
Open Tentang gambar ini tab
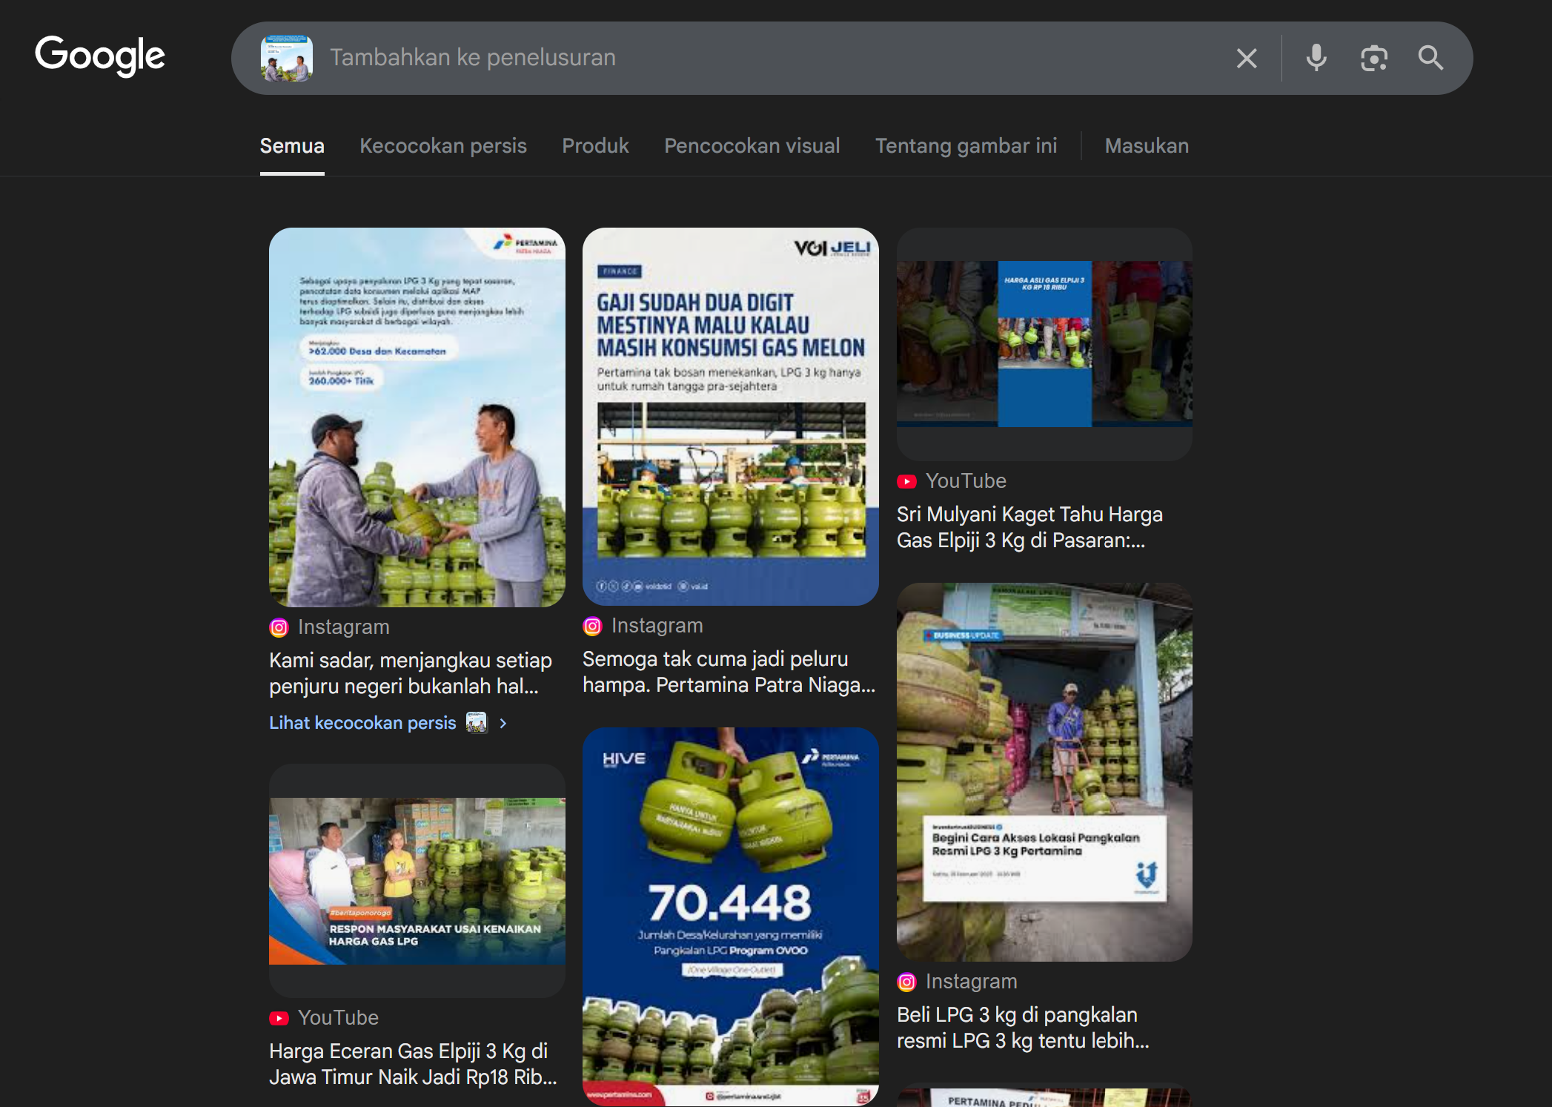click(966, 146)
